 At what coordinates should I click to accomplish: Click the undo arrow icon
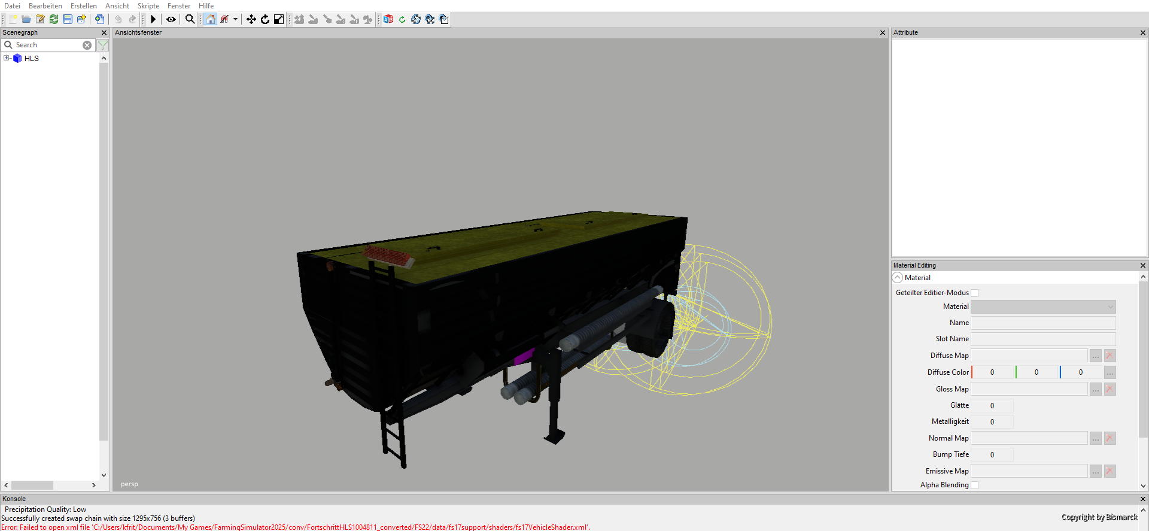click(x=118, y=19)
